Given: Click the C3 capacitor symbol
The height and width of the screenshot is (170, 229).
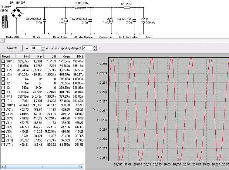Looking at the screenshot, I should click(134, 21).
